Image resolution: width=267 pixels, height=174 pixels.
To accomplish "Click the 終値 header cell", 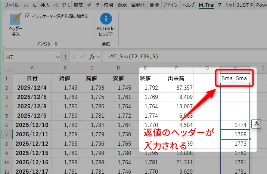I will click(146, 78).
